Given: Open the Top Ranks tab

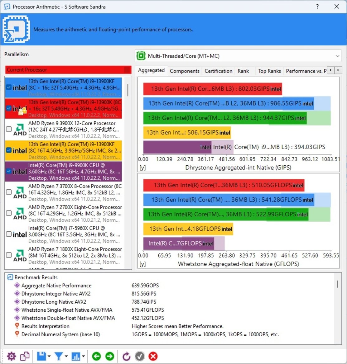Looking at the screenshot, I should pos(269,71).
